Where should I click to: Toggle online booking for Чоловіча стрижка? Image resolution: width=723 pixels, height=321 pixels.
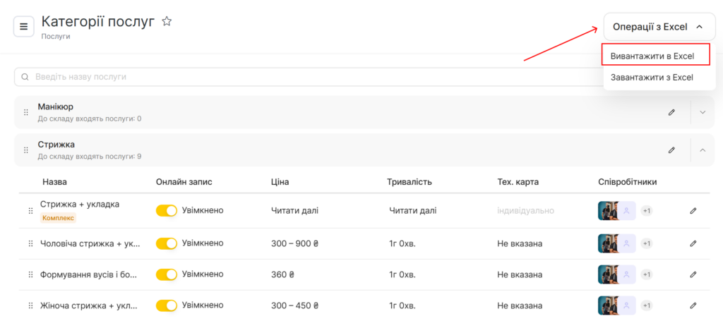tap(167, 243)
